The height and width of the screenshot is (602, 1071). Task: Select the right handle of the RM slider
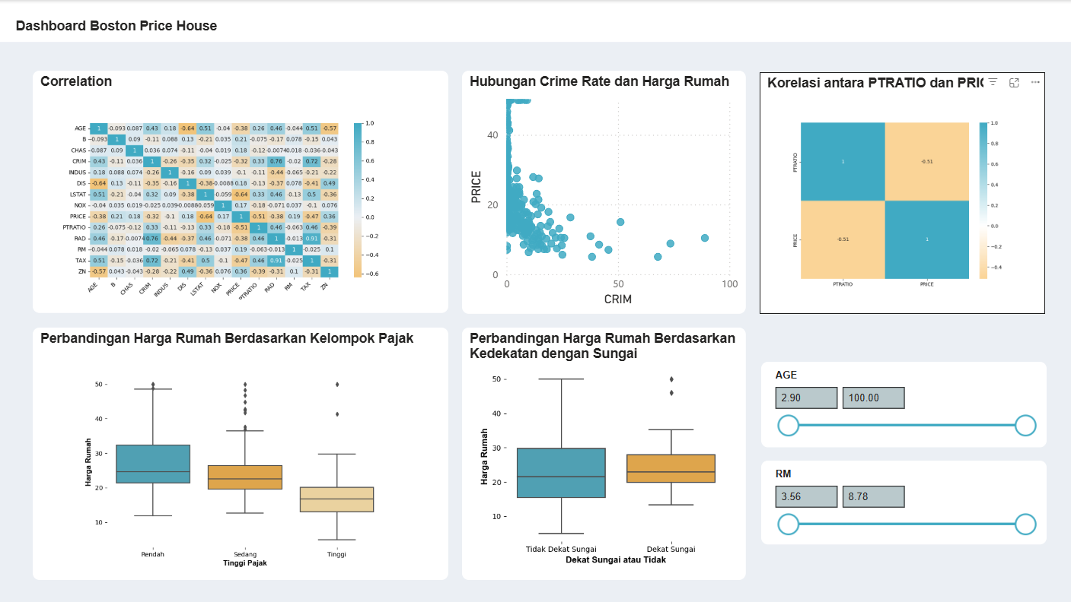coord(1025,524)
